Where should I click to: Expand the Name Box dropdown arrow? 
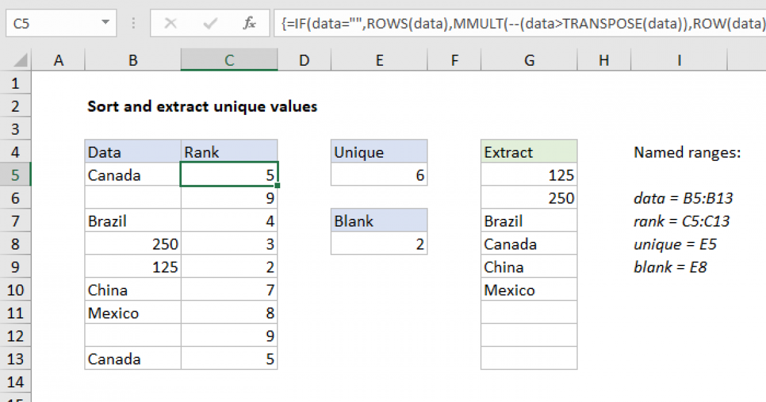105,24
